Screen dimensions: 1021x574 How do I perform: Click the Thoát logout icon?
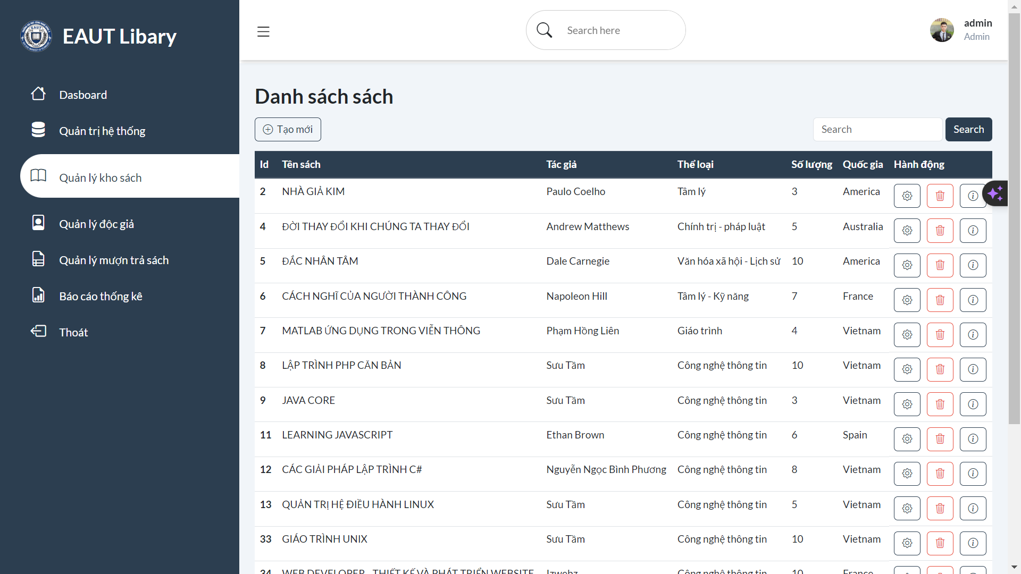pyautogui.click(x=38, y=331)
